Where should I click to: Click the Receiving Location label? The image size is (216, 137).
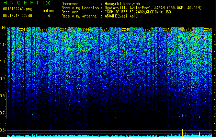[x=80, y=8]
